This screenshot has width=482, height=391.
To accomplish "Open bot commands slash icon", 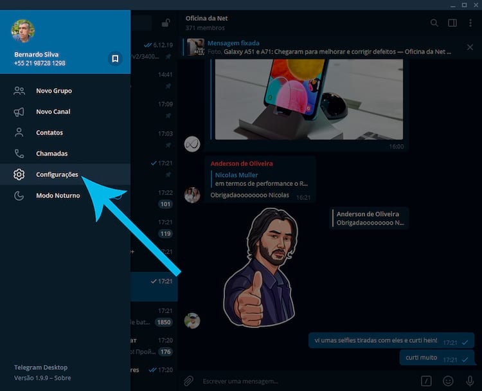I will pyautogui.click(x=426, y=381).
